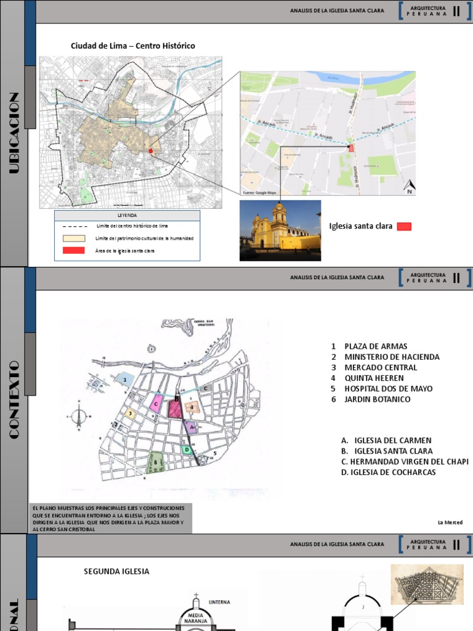Image resolution: width=473 pixels, height=631 pixels.
Task: Click the MEDIA NARANJA dome label
Action: (x=196, y=619)
